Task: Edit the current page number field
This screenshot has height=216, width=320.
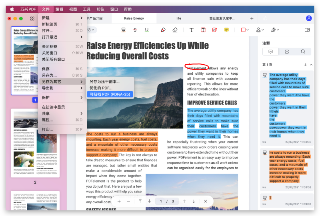Action: 161,201
